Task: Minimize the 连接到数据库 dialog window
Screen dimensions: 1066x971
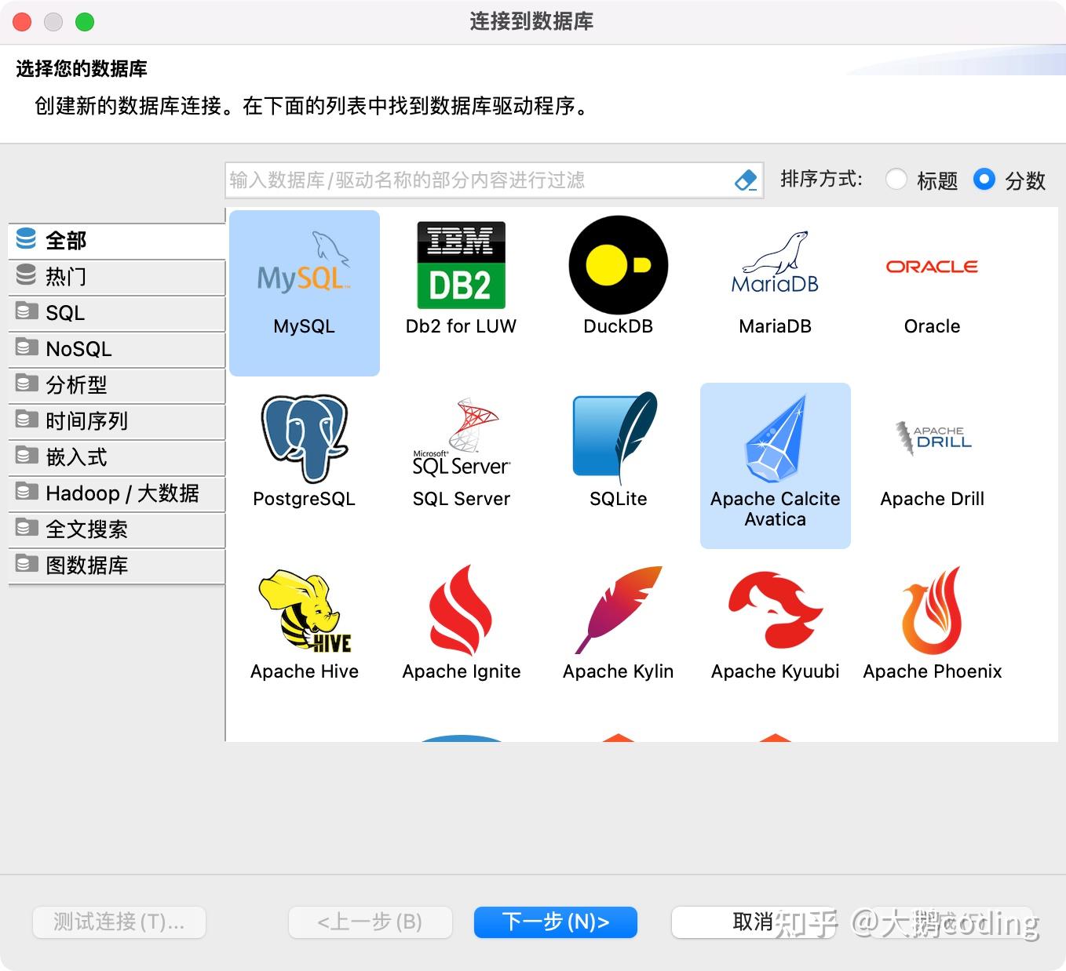Action: 53,22
